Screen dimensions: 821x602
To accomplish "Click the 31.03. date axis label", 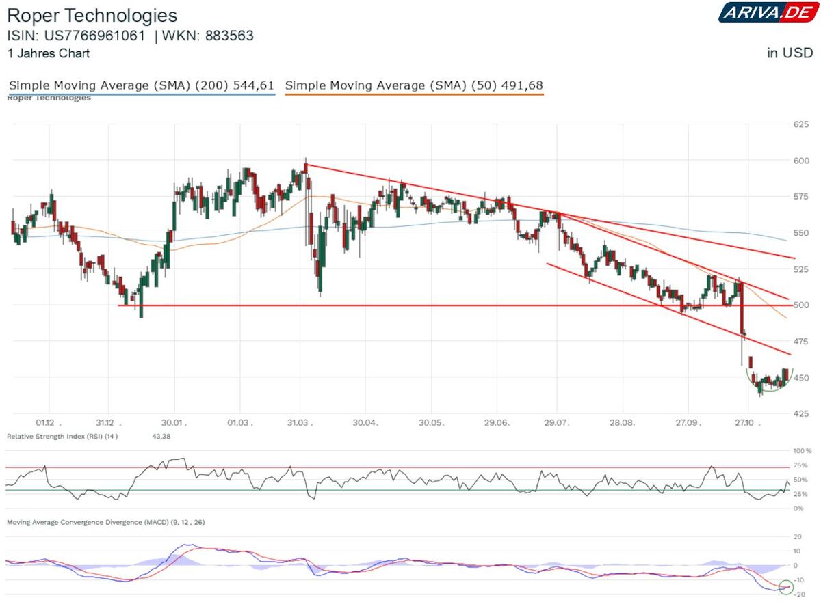I will tap(301, 423).
